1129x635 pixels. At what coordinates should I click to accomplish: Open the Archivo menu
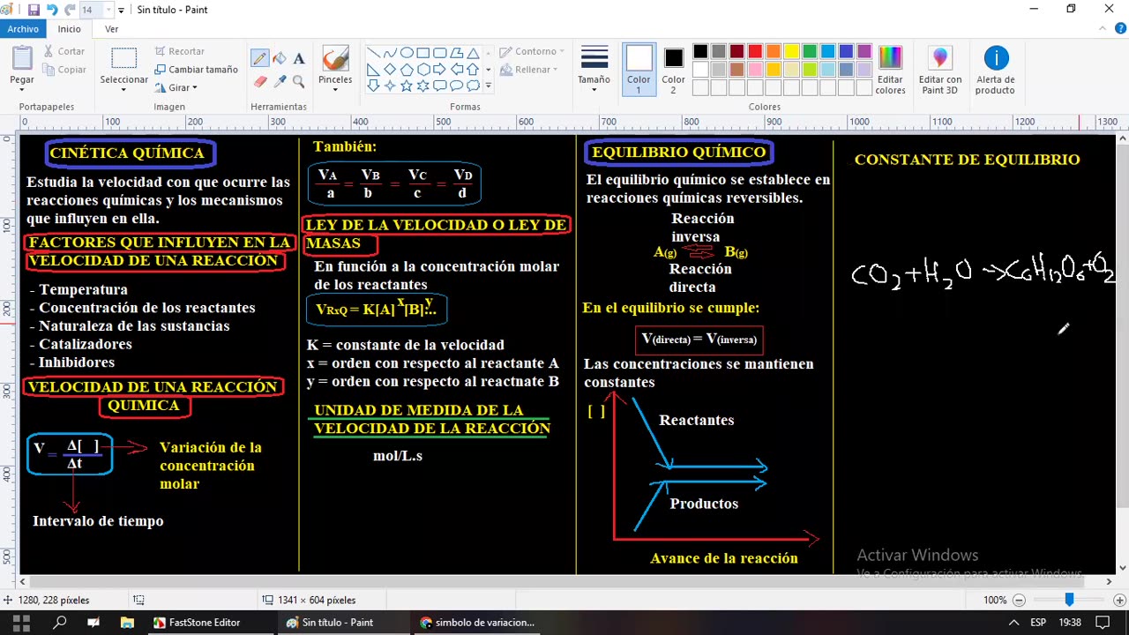tap(23, 29)
